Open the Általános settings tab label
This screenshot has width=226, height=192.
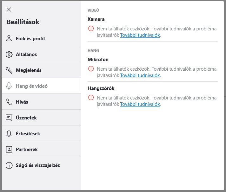[x=26, y=54]
